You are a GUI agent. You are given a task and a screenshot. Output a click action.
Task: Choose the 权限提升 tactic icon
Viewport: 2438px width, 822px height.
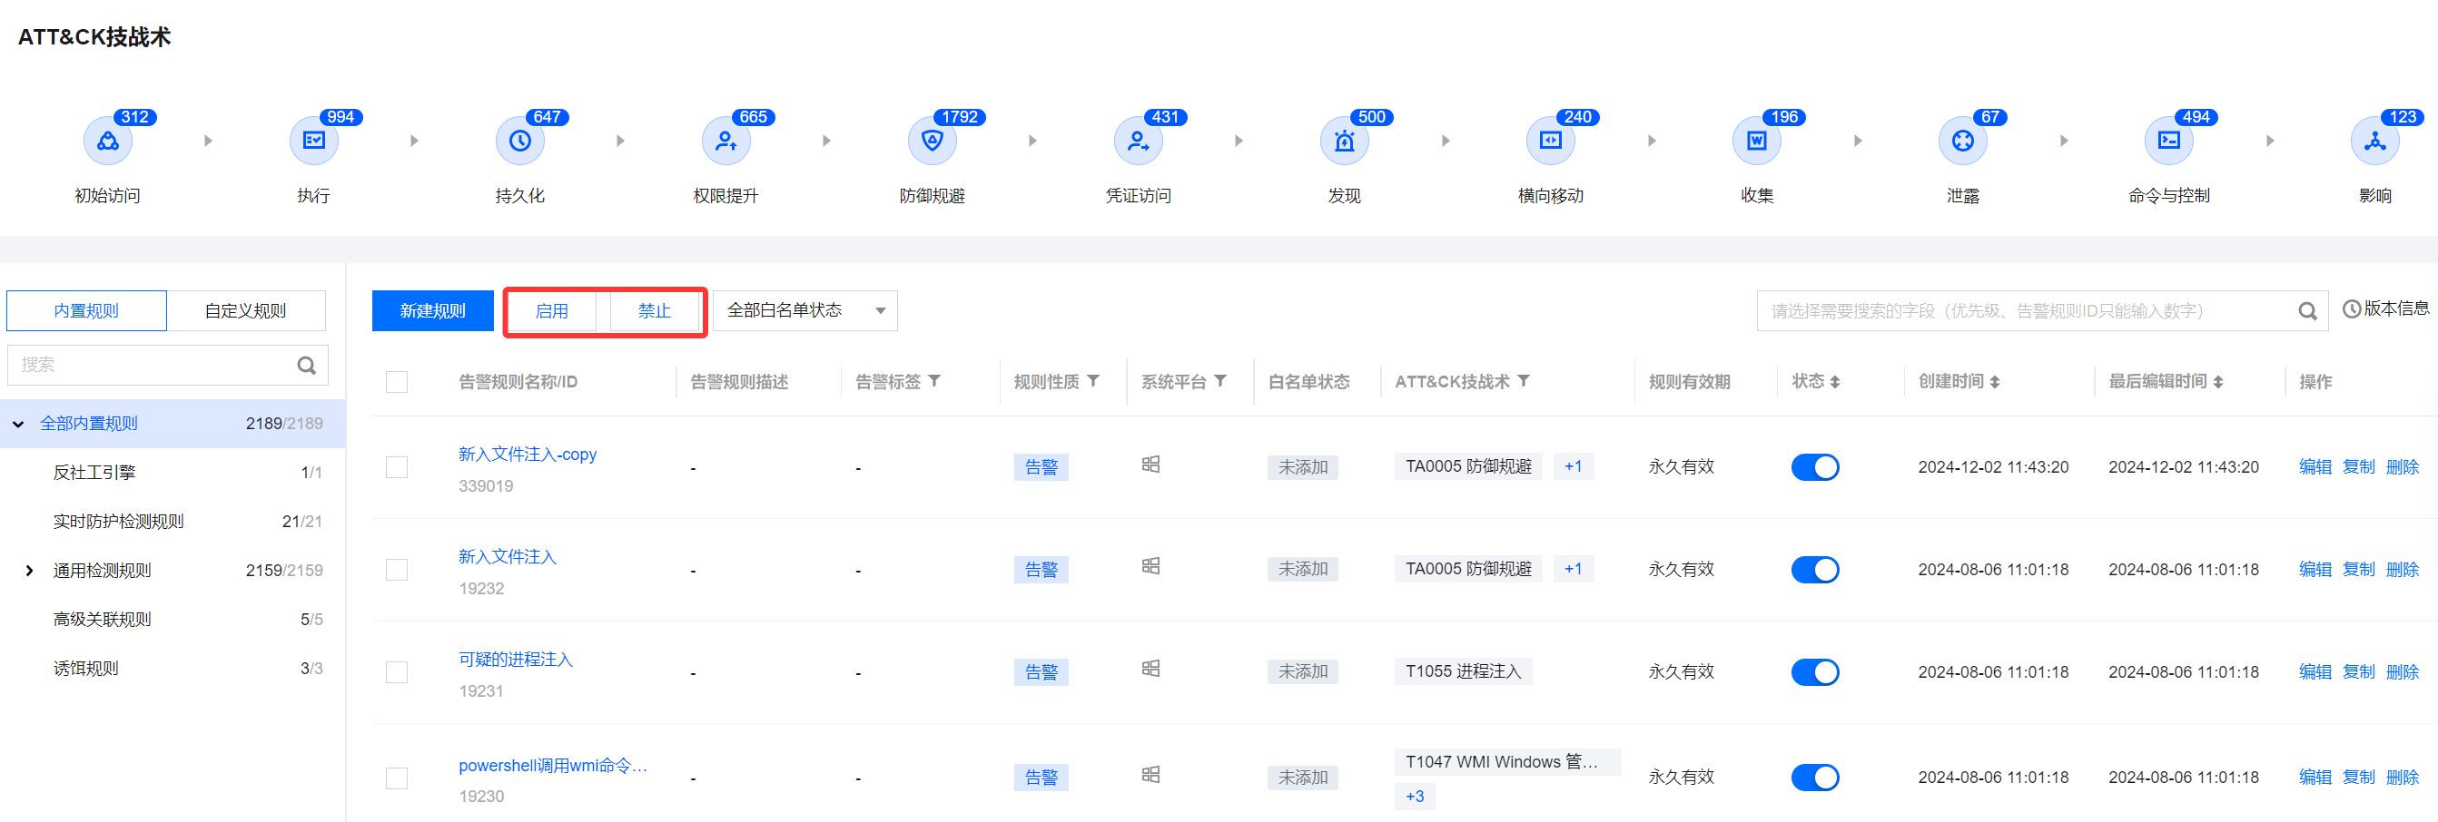[725, 141]
